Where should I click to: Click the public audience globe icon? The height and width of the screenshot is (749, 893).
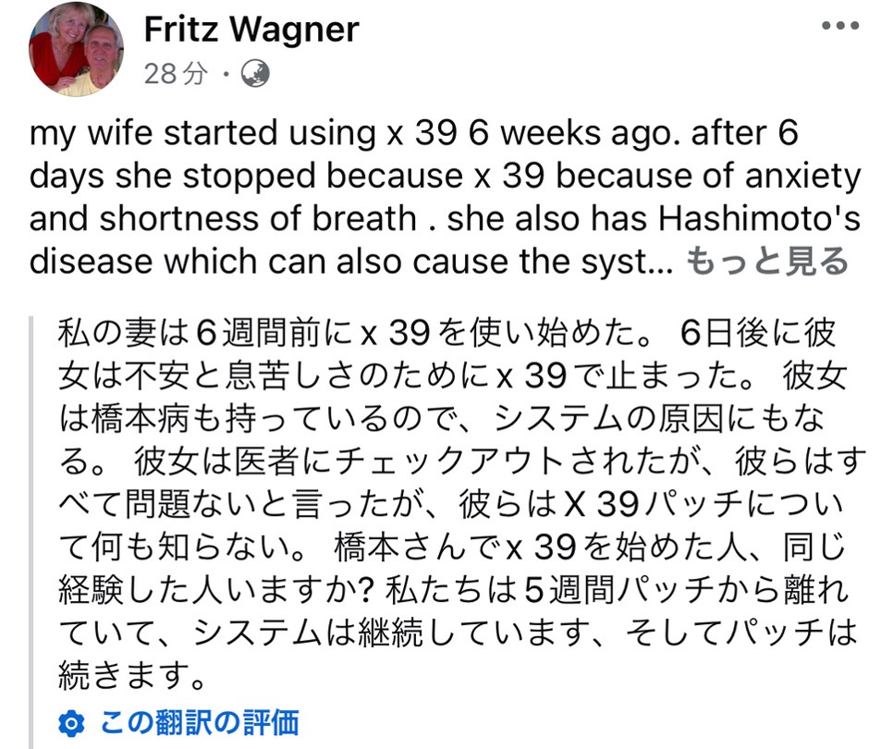coord(254,74)
